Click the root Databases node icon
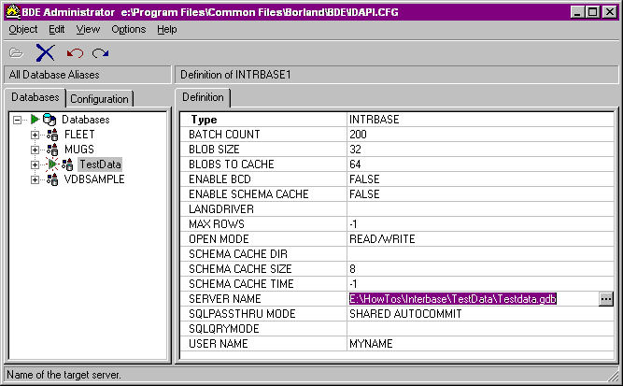 tap(49, 120)
